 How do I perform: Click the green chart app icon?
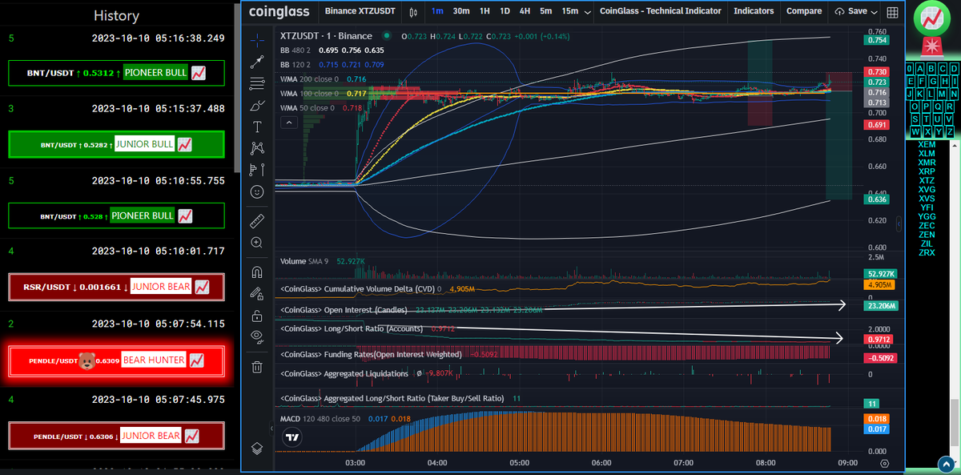931,17
